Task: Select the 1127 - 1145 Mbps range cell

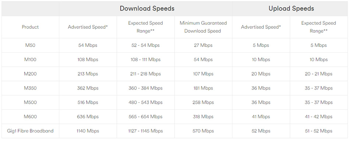Action: [146, 131]
